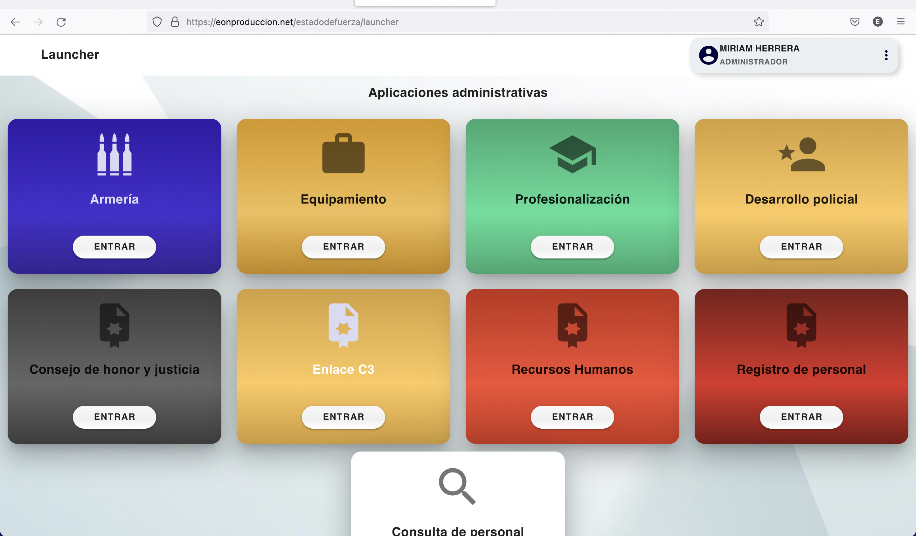
Task: Click the Save to Pocket icon
Action: pyautogui.click(x=855, y=22)
